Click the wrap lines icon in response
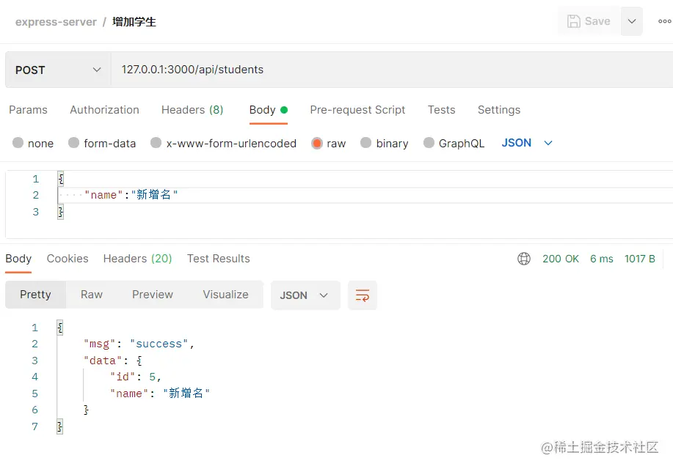673x469 pixels. tap(362, 295)
